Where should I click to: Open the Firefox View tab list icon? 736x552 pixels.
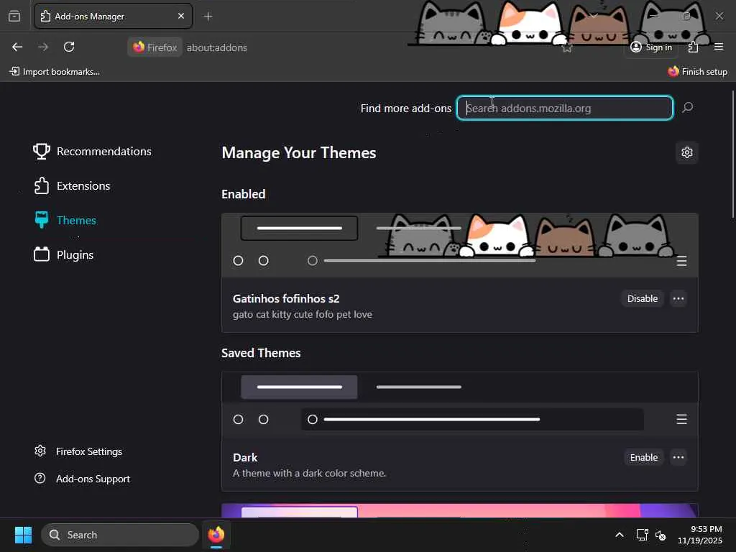pyautogui.click(x=14, y=16)
